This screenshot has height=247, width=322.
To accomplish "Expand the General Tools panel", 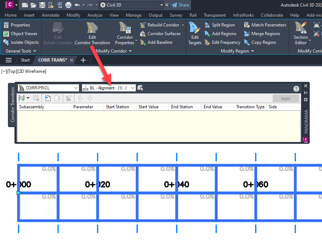I will click(21, 51).
